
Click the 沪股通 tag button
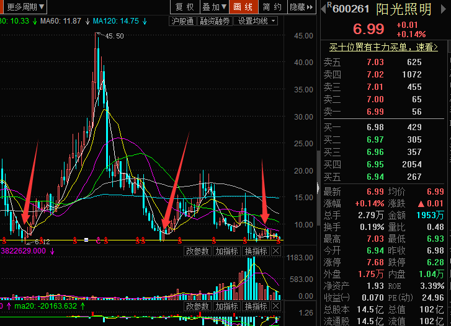click(x=182, y=21)
